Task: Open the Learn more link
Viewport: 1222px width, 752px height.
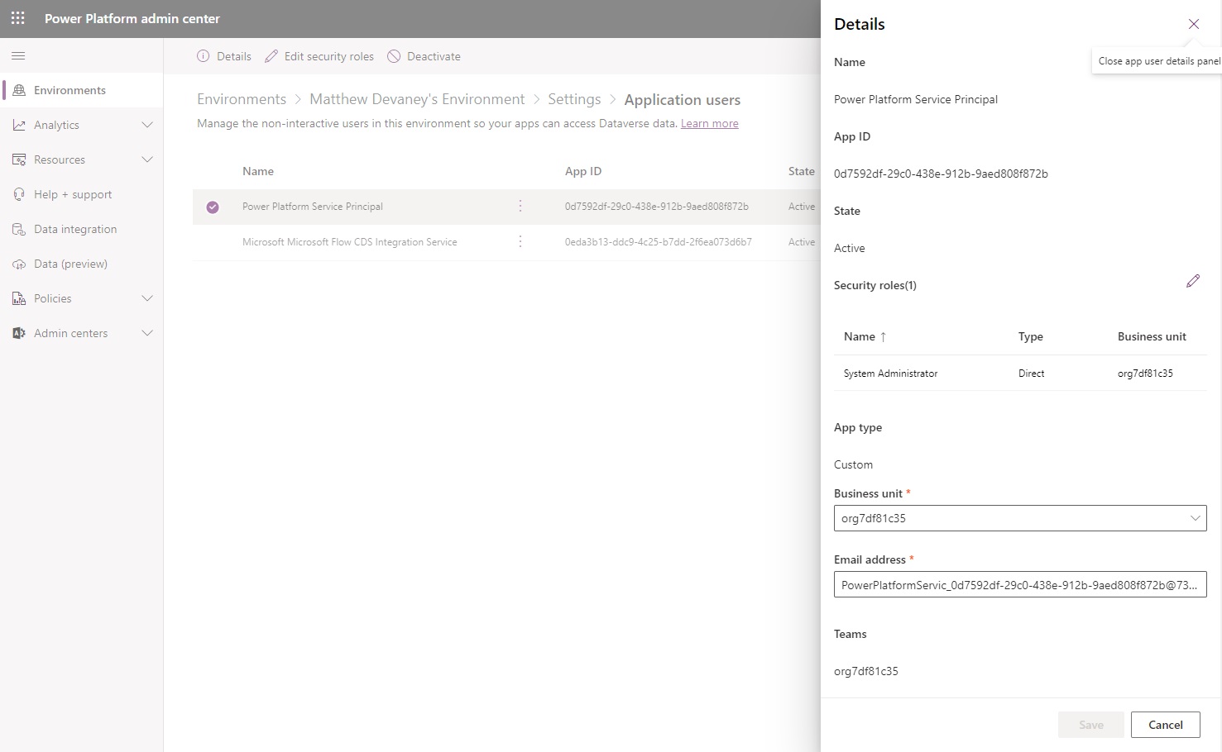Action: coord(709,122)
